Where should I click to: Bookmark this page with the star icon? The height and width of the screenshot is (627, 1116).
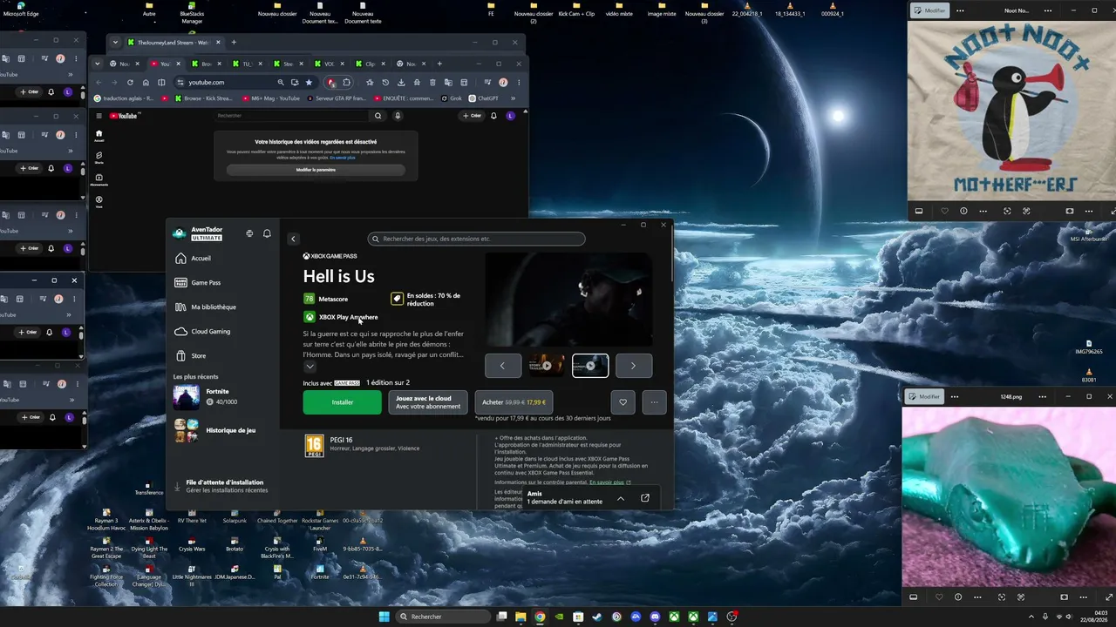click(x=309, y=83)
